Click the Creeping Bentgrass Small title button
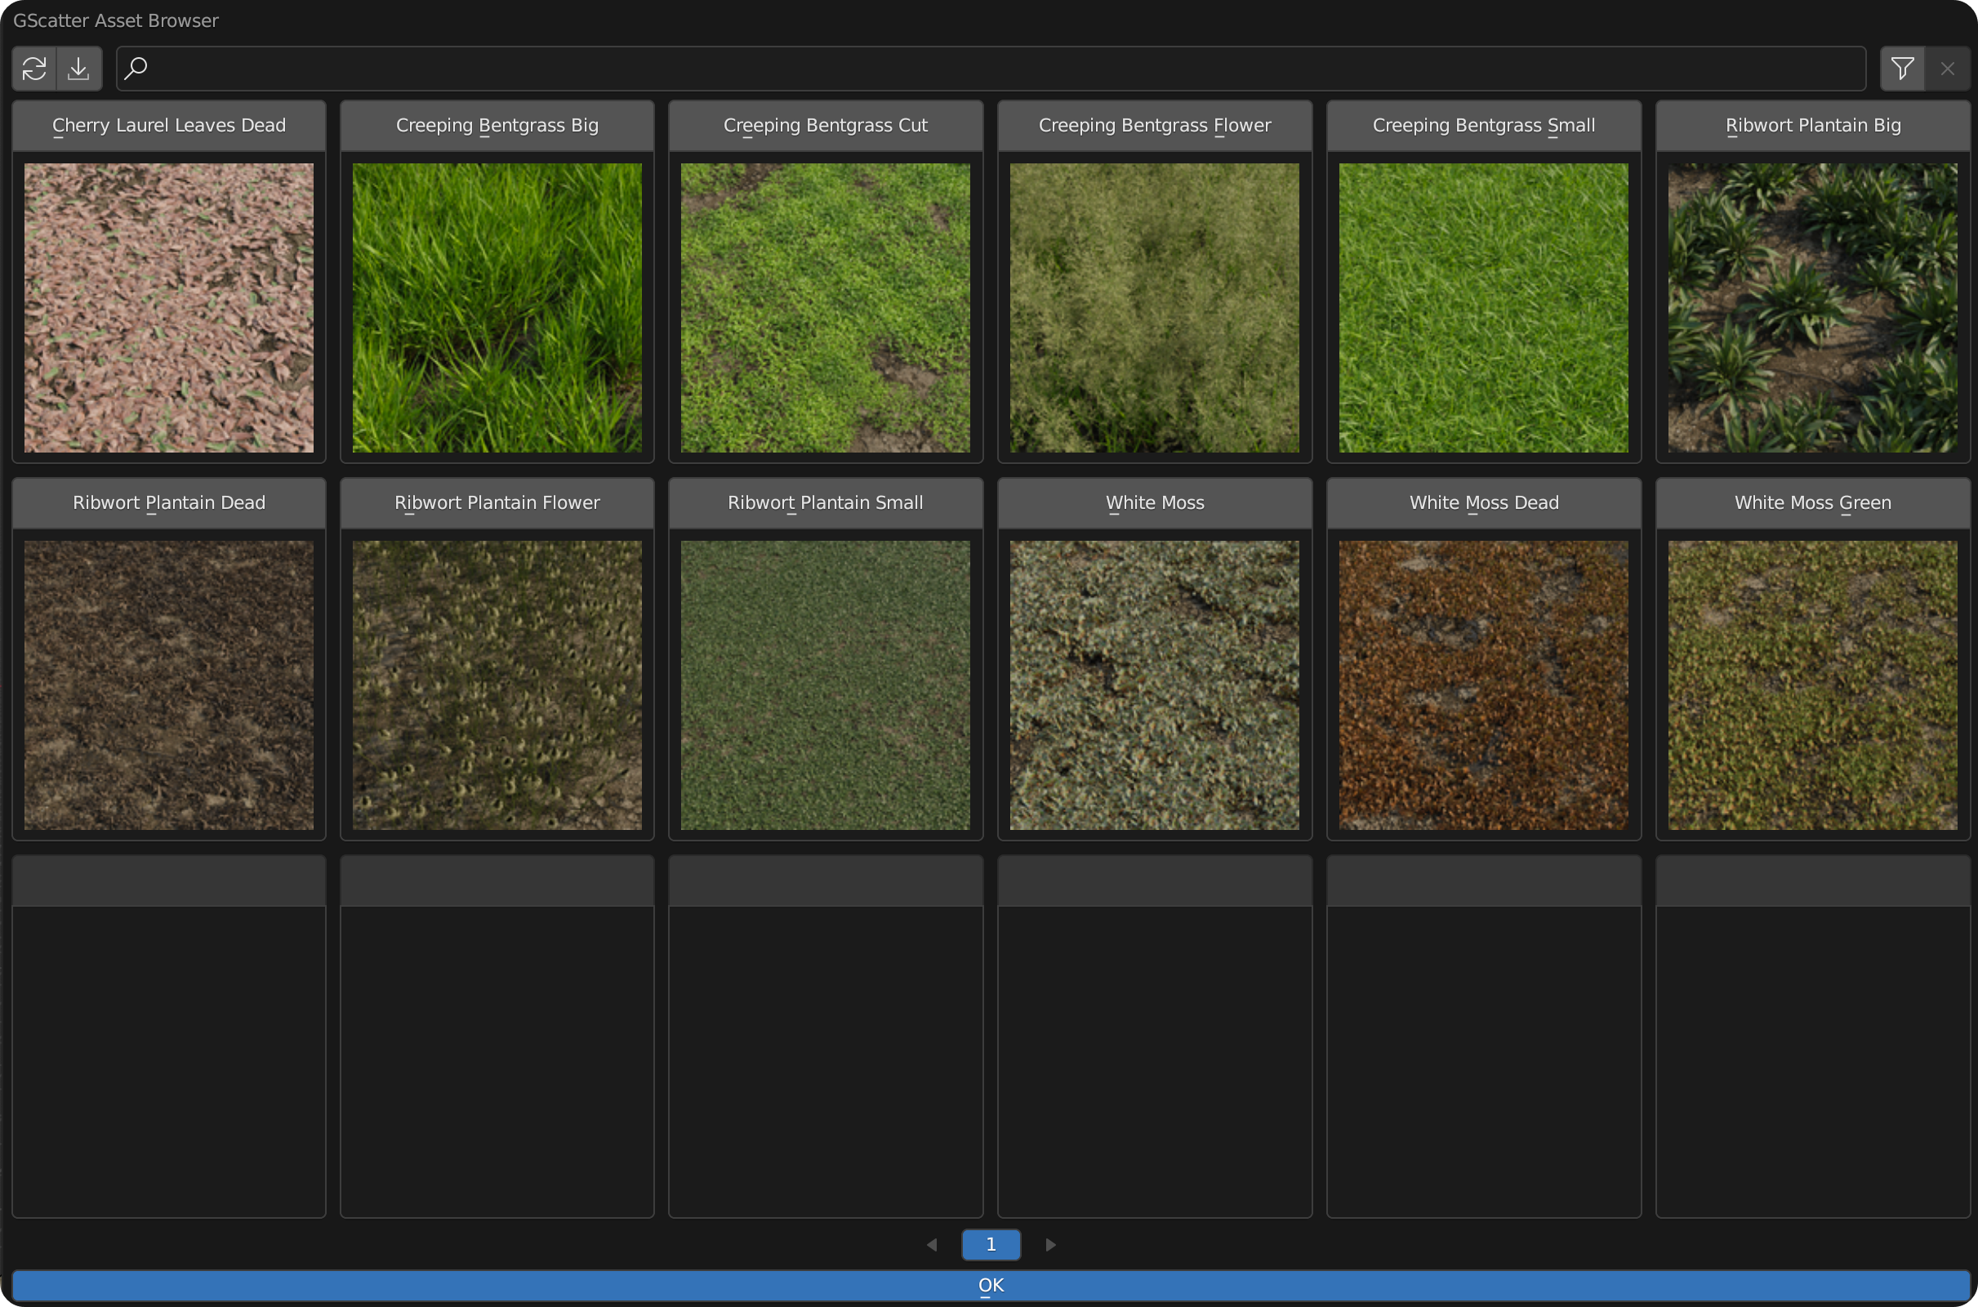This screenshot has width=1978, height=1307. pyautogui.click(x=1483, y=126)
